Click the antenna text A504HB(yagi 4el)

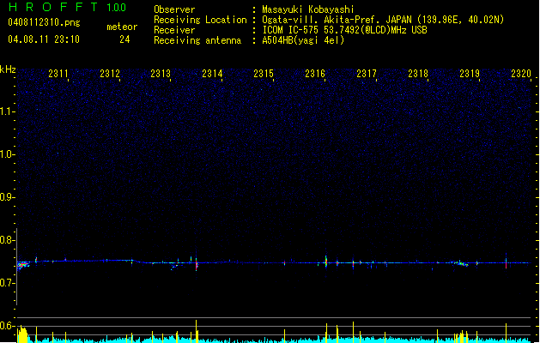[303, 40]
